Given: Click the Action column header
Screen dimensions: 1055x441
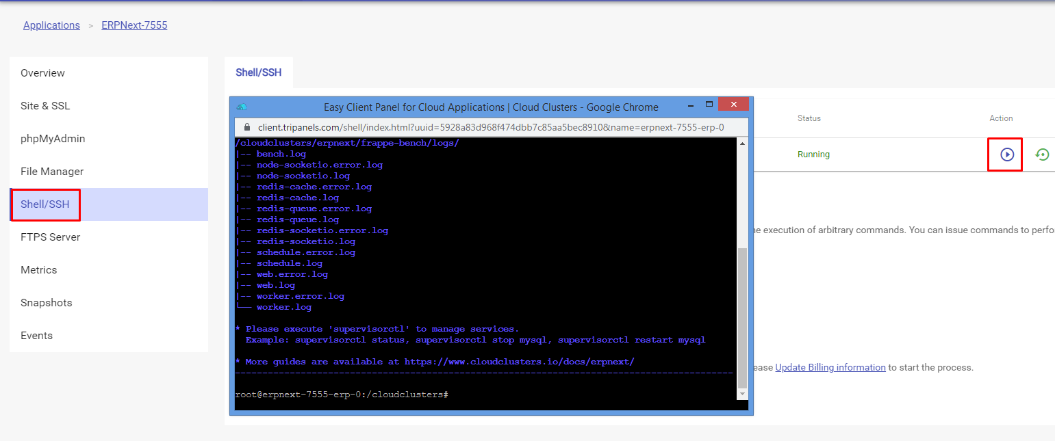Looking at the screenshot, I should [1001, 118].
